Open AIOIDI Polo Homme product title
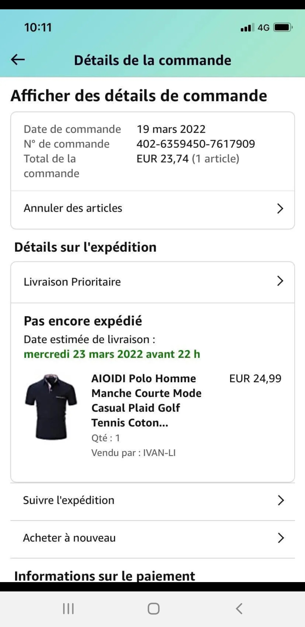 [x=146, y=400]
